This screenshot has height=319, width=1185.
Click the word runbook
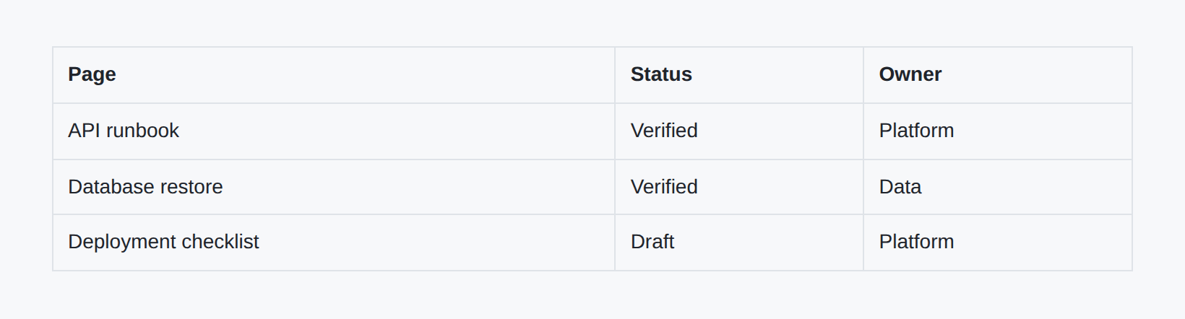[x=142, y=131]
